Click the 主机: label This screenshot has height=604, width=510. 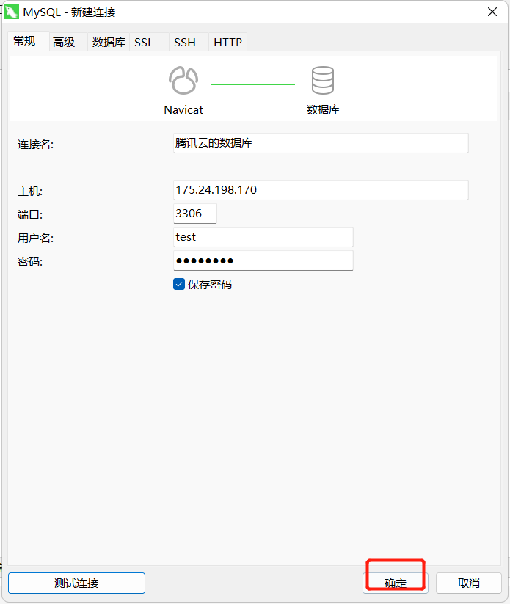tap(30, 192)
